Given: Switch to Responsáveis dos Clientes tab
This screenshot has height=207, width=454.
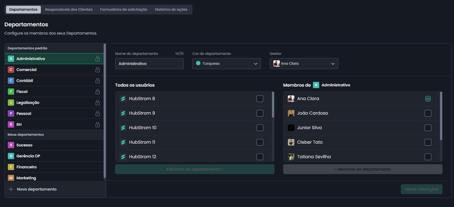Looking at the screenshot, I should pos(69,10).
